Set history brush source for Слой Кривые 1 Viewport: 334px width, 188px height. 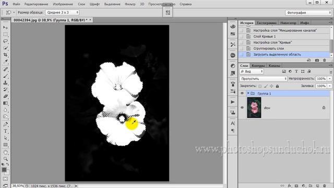pyautogui.click(x=242, y=37)
